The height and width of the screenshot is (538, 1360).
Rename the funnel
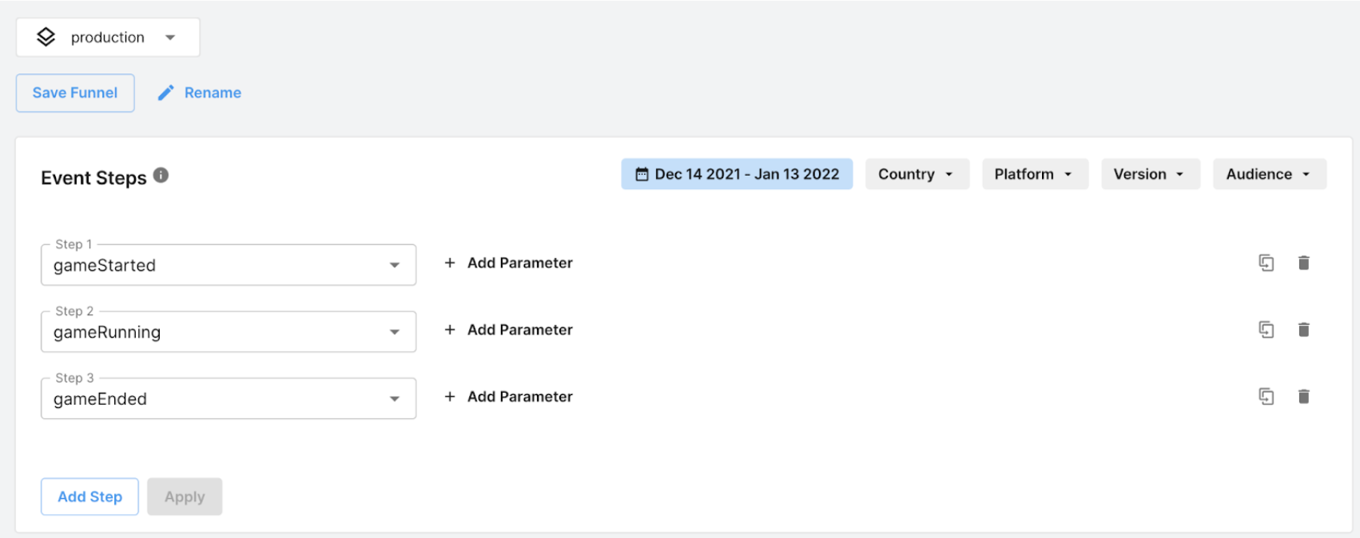[200, 93]
